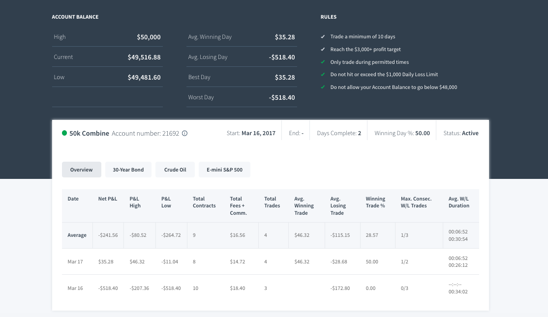
Task: Click the 50k Combine account title
Action: (x=89, y=133)
